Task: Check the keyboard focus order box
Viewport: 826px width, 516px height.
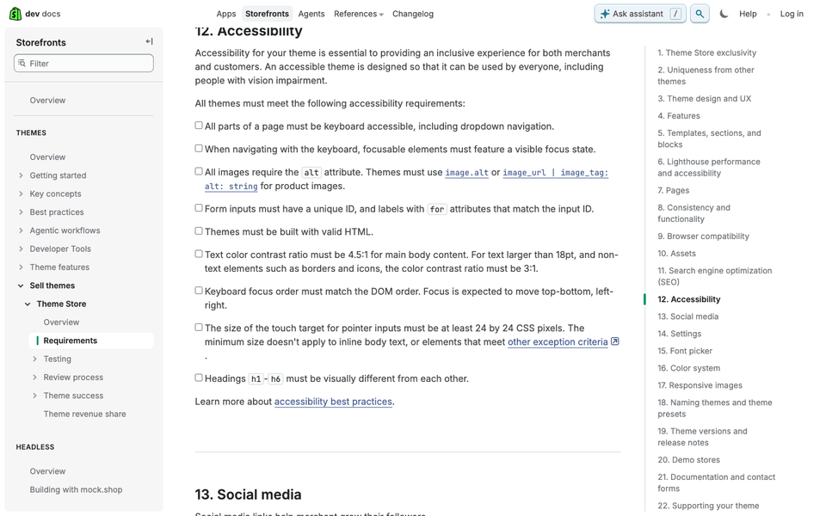Action: click(x=199, y=291)
